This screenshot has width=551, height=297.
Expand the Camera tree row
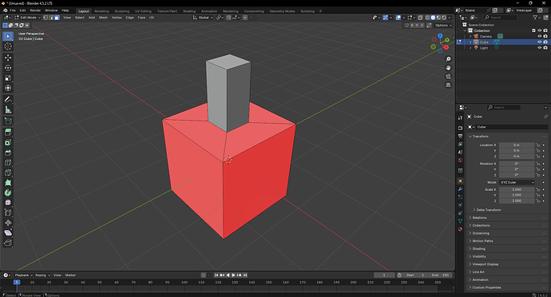(470, 36)
